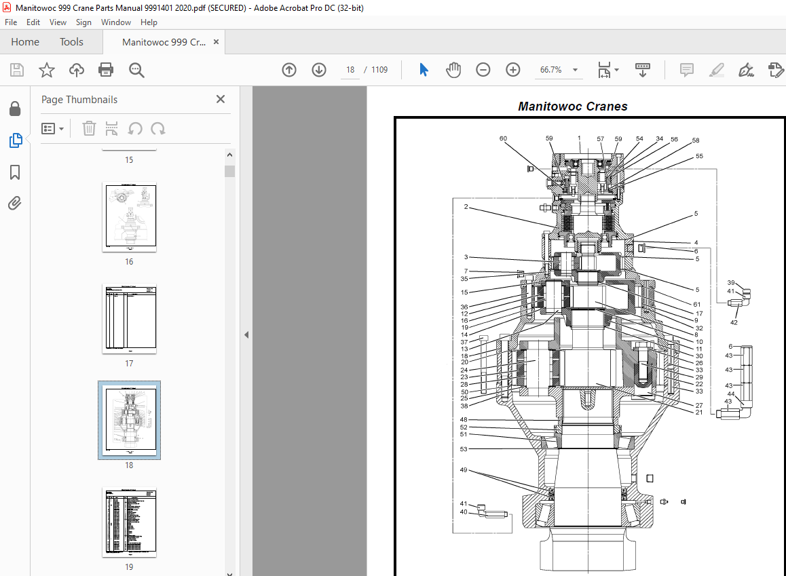Screen dimensions: 786x576
Task: Open the Edit menu
Action: pos(33,22)
